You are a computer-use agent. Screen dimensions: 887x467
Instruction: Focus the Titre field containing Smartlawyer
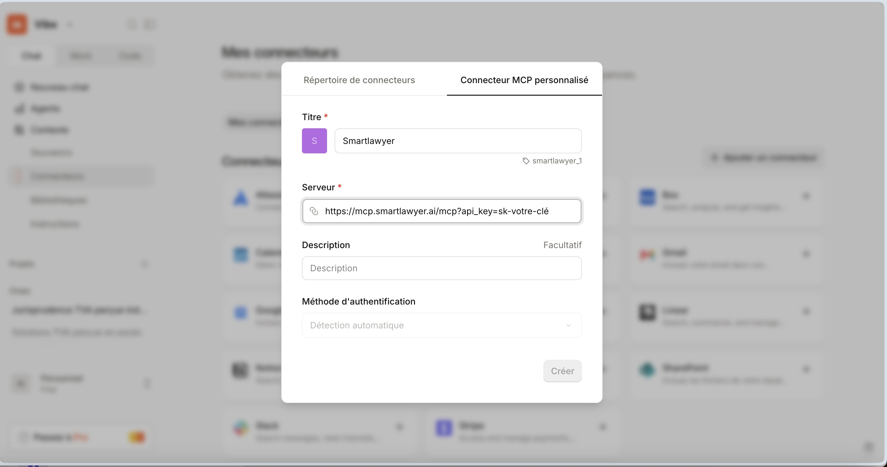pyautogui.click(x=458, y=141)
